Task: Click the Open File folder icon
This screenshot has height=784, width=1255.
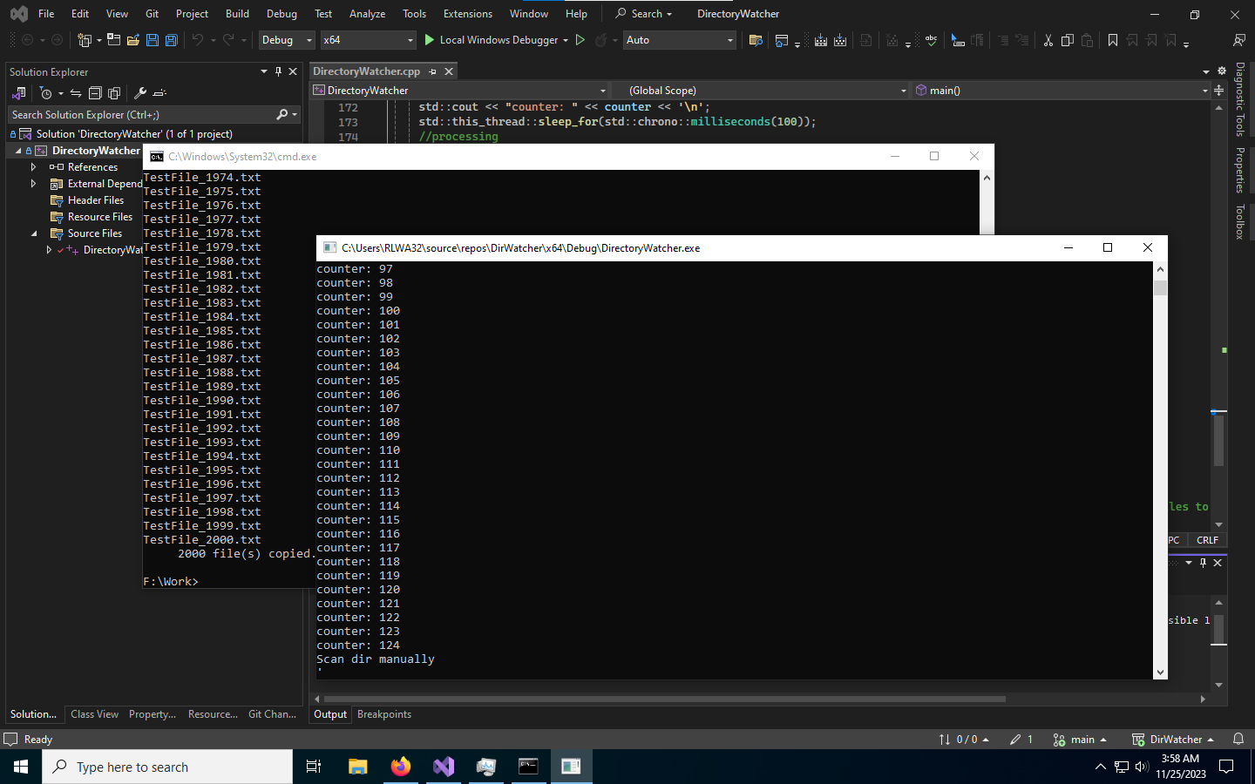Action: pyautogui.click(x=133, y=40)
